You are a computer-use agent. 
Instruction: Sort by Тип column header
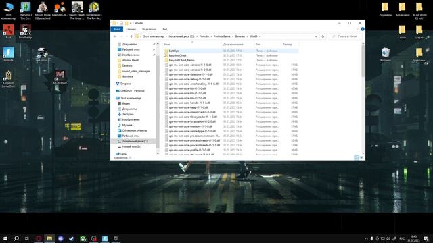tap(258, 45)
